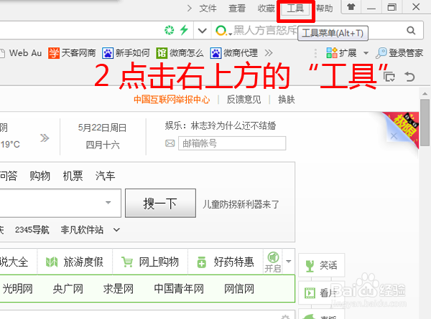Open 中国互联网举报中心 link
This screenshot has width=431, height=319.
point(172,100)
